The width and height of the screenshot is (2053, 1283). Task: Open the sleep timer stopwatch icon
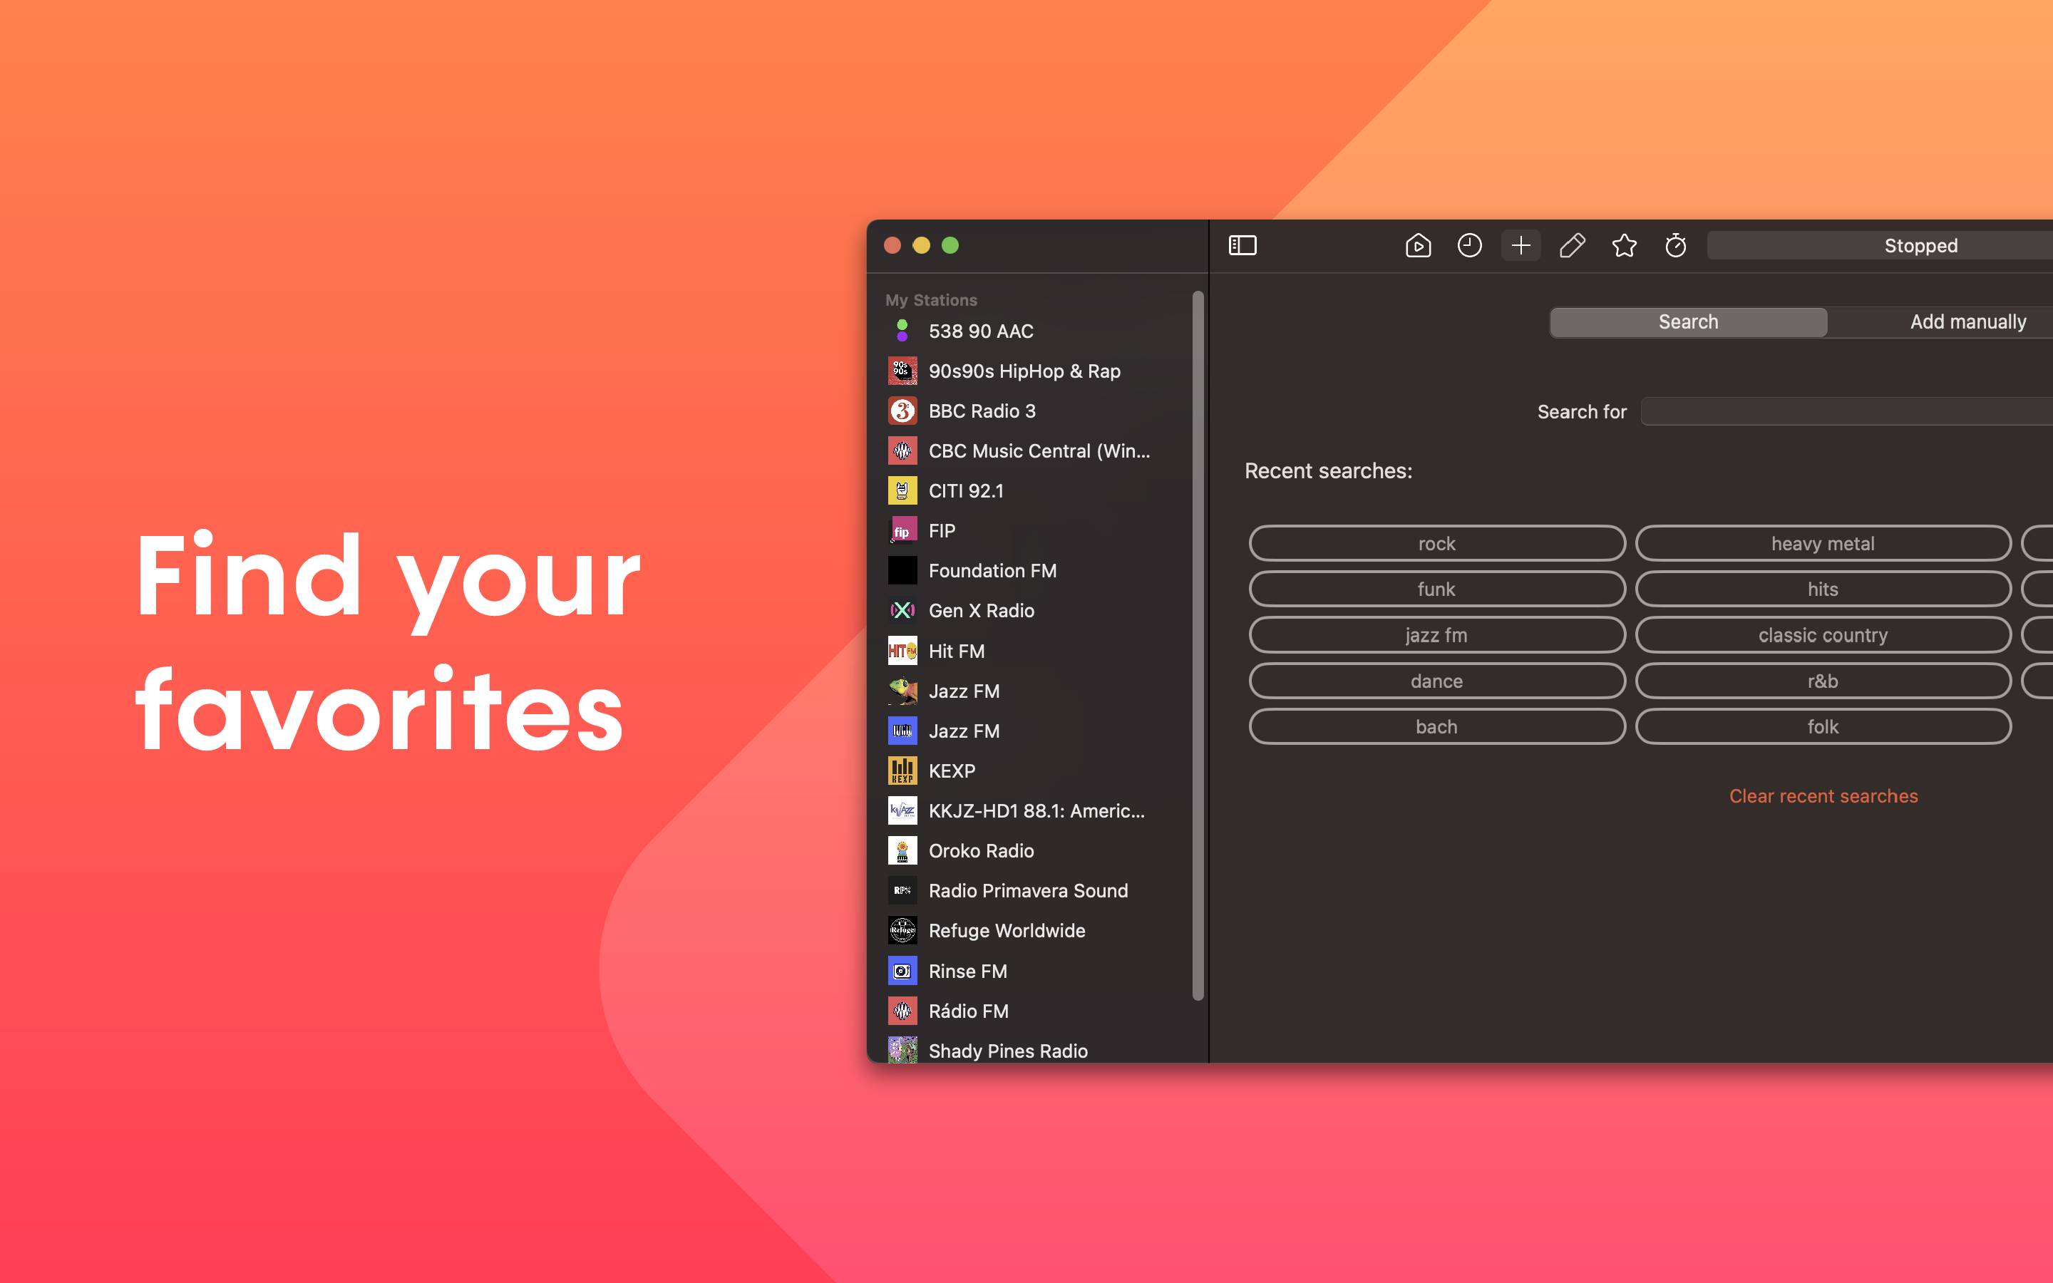tap(1675, 245)
